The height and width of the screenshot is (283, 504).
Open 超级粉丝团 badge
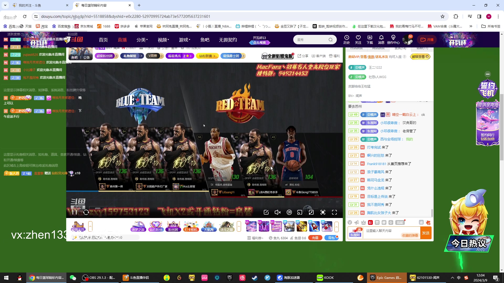106,56
